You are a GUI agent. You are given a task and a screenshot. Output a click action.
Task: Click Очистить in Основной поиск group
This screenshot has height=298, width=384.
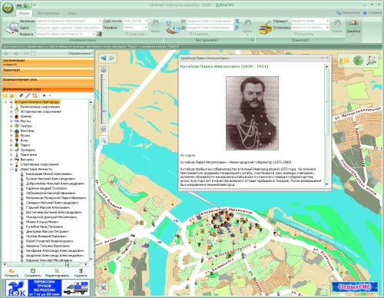(x=134, y=34)
